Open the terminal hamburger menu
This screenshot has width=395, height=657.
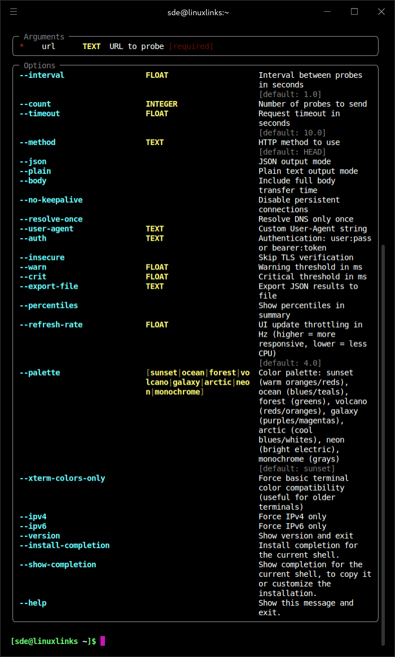tap(14, 12)
